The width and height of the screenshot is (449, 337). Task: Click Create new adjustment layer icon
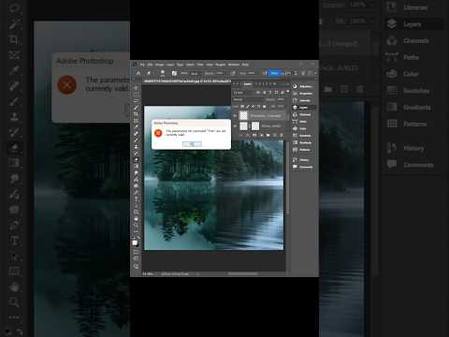pos(262,135)
